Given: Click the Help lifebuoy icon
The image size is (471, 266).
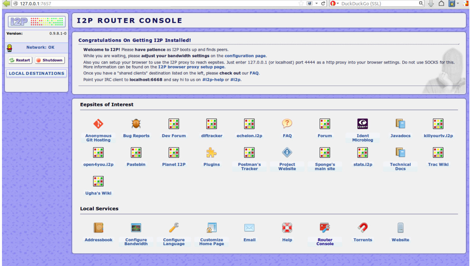Looking at the screenshot, I should [x=287, y=228].
